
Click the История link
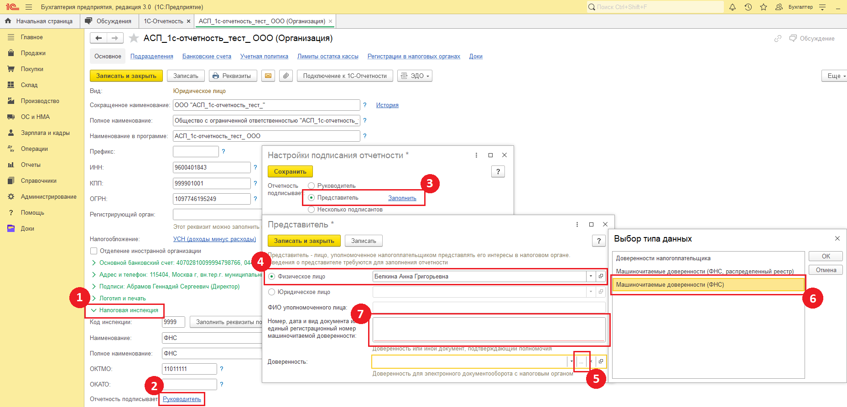pyautogui.click(x=387, y=105)
